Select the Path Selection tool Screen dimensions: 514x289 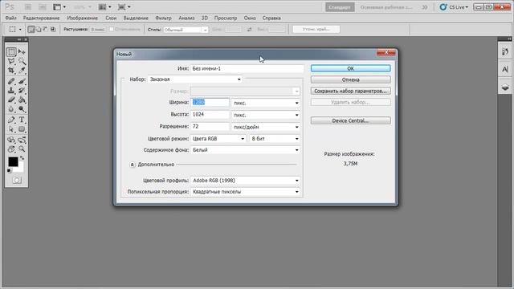pyautogui.click(x=11, y=129)
